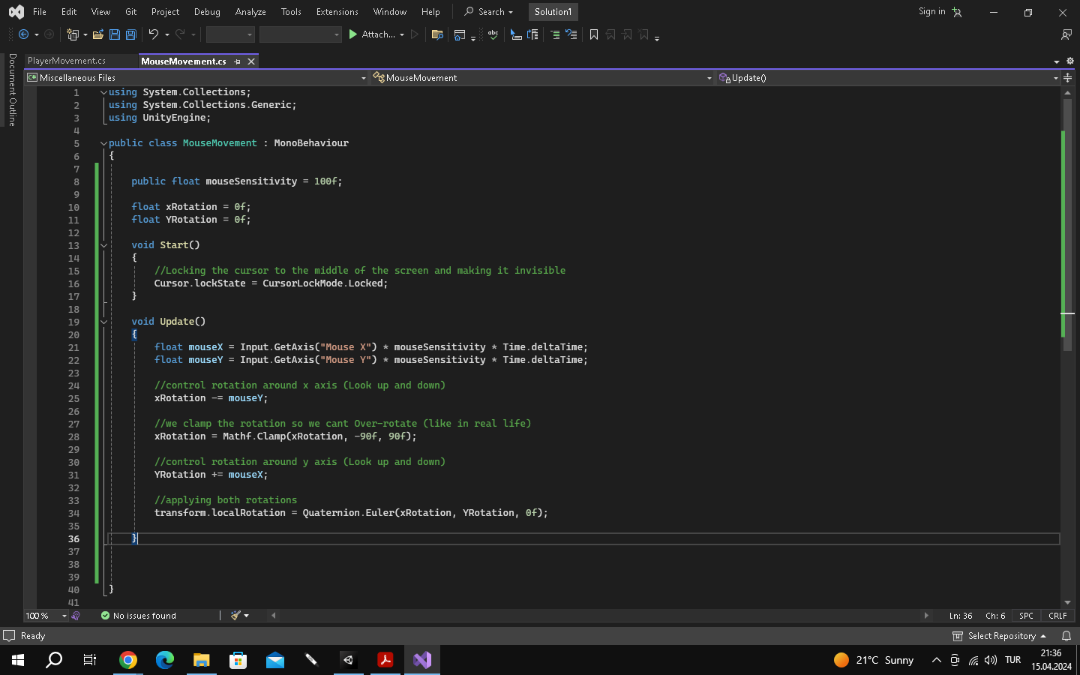
Task: Open the 100 % zoom level dropdown
Action: tap(64, 616)
